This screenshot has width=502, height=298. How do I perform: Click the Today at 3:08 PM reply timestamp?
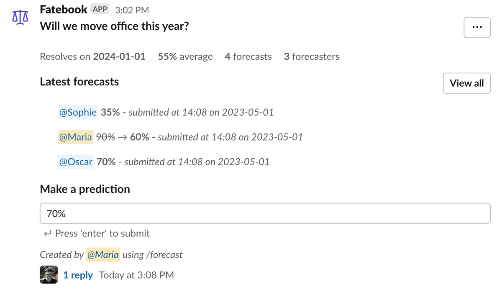coord(136,275)
